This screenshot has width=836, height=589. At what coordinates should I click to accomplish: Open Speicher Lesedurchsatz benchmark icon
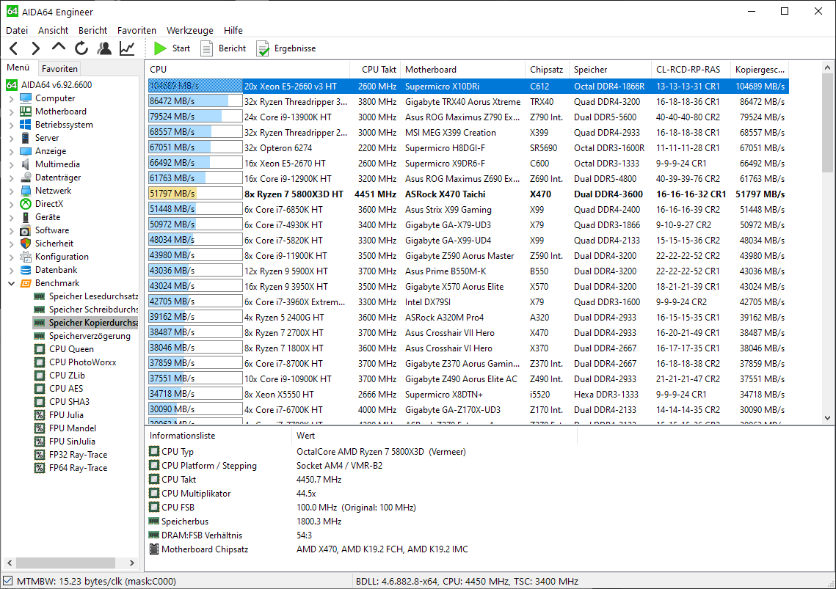coord(39,296)
